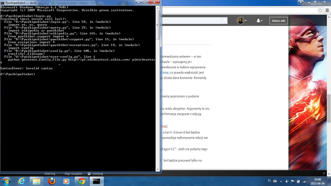
Task: Click console scrollbar up arrow
Action: point(157,8)
